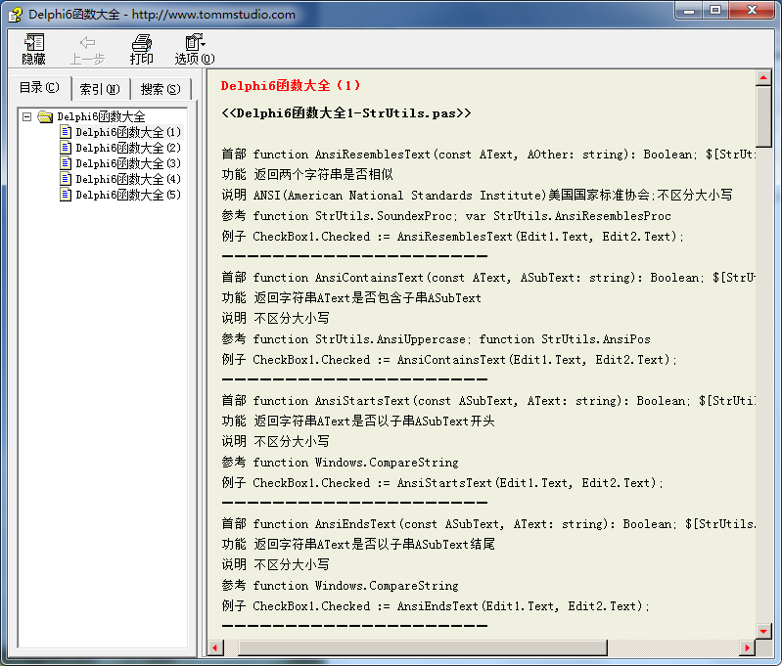782x666 pixels.
Task: Click the horizontal scrollbar right arrow
Action: [x=747, y=647]
